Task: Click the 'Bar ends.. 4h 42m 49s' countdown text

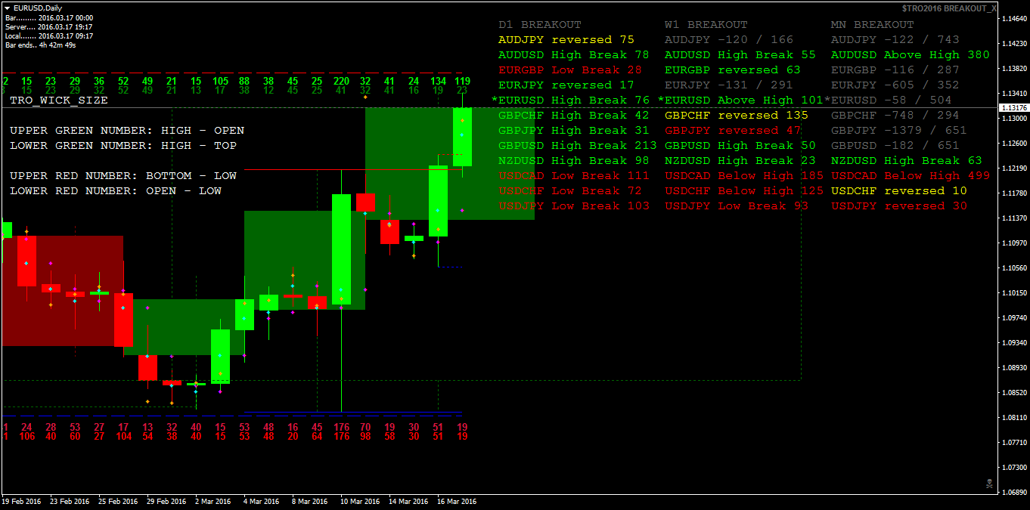Action: pyautogui.click(x=42, y=45)
